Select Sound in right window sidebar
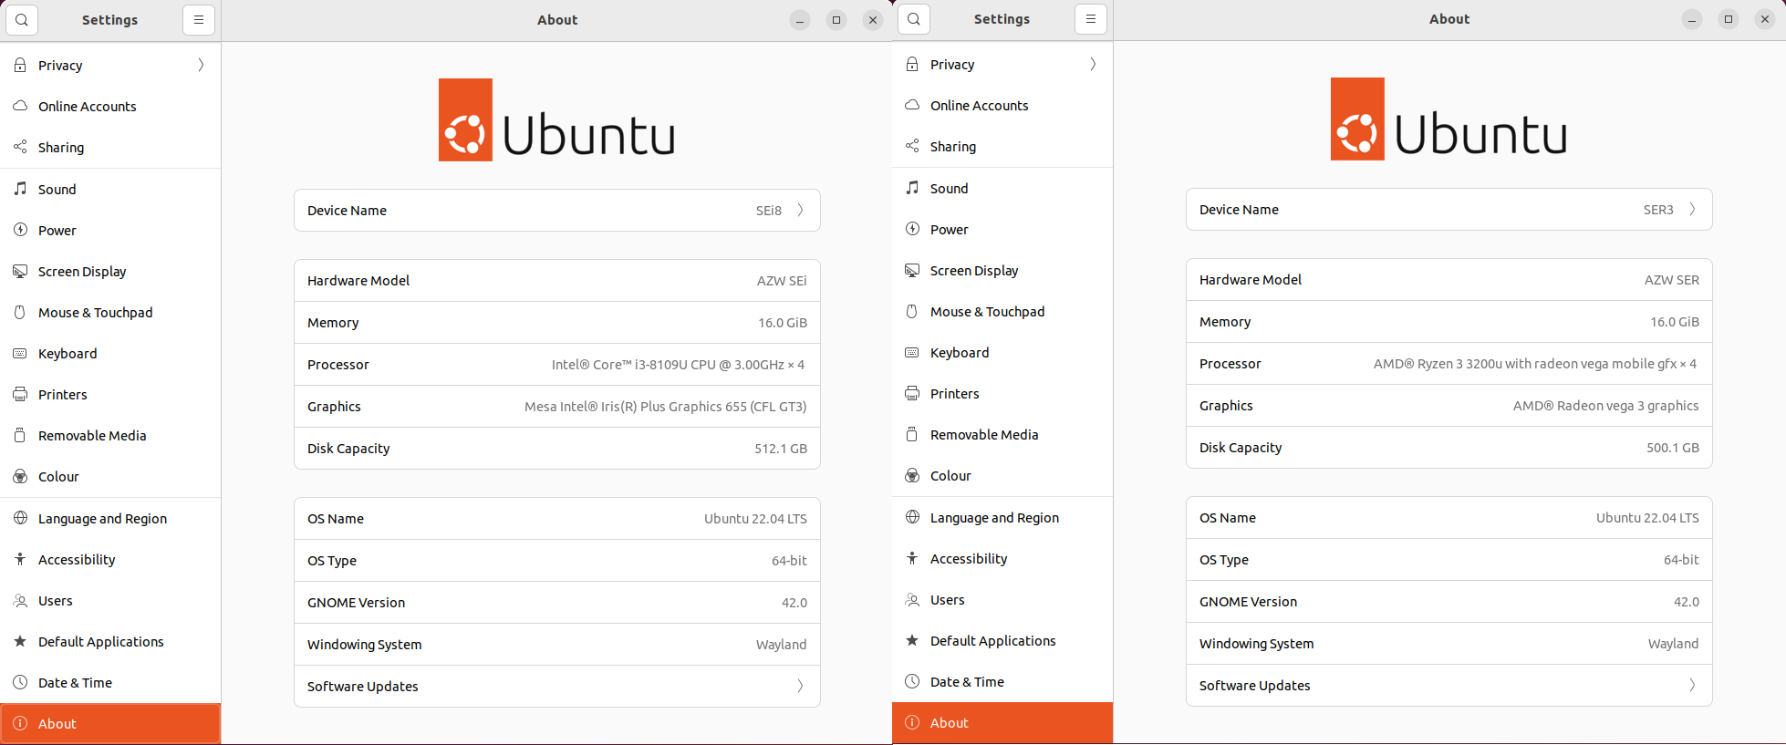Image resolution: width=1786 pixels, height=745 pixels. pos(1002,189)
